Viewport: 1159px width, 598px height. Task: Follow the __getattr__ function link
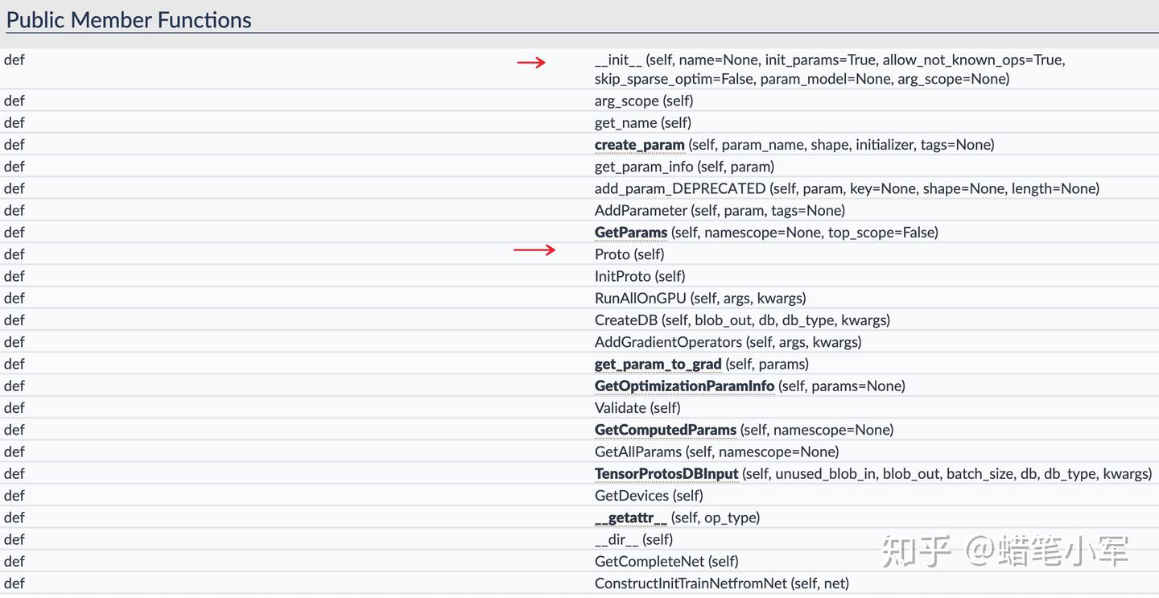(x=631, y=518)
